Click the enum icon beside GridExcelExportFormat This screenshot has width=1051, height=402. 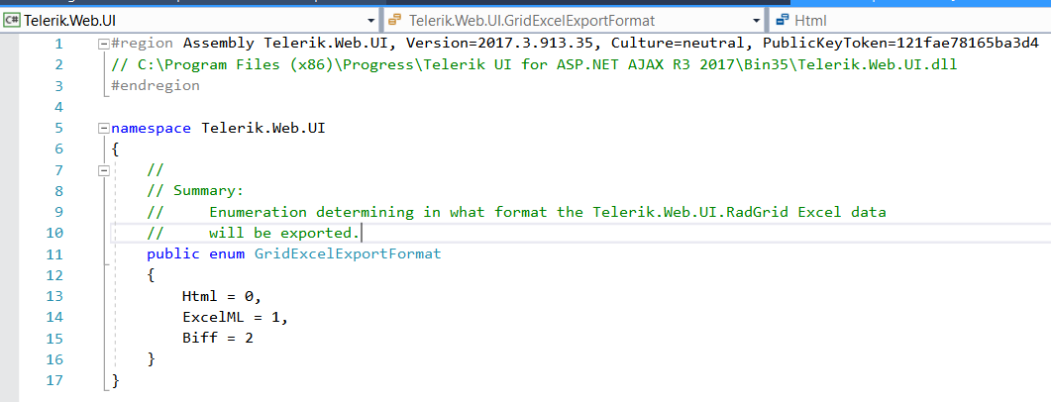coord(395,20)
